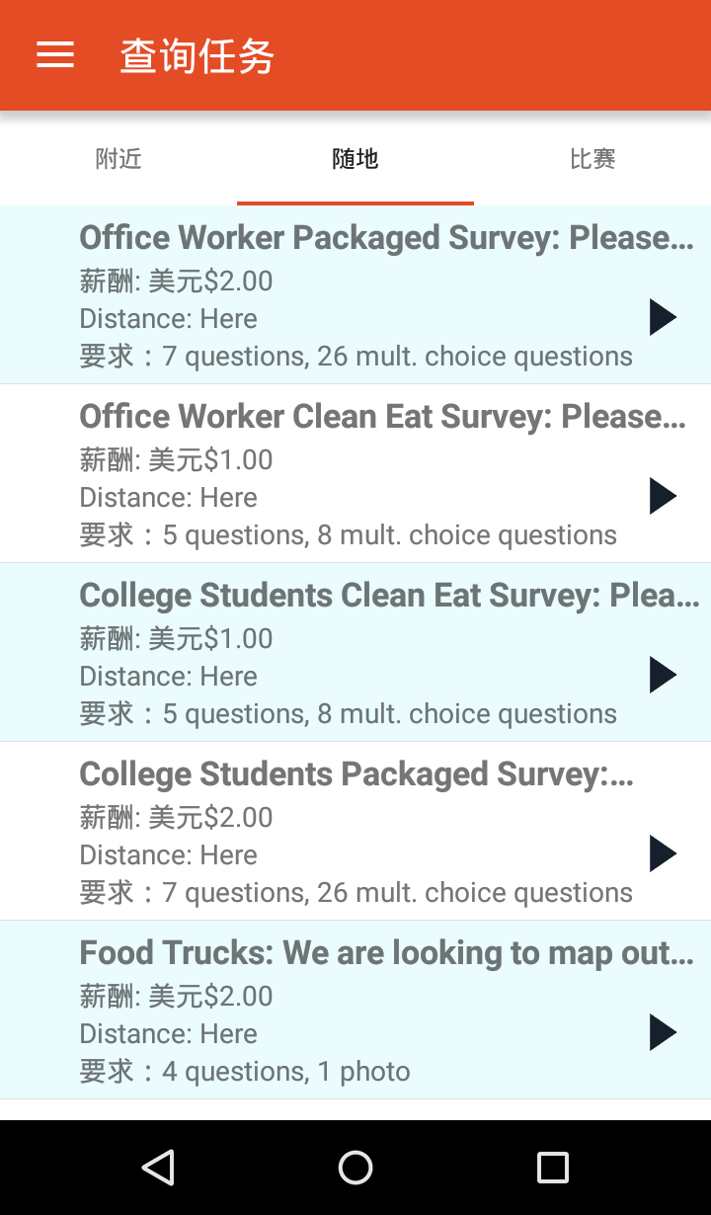Open the Food Trucks task title
The width and height of the screenshot is (711, 1215).
point(386,953)
